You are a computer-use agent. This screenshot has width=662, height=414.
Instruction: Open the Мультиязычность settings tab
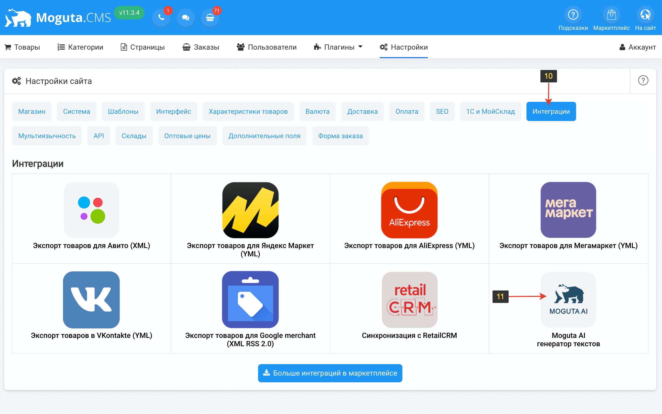click(47, 136)
